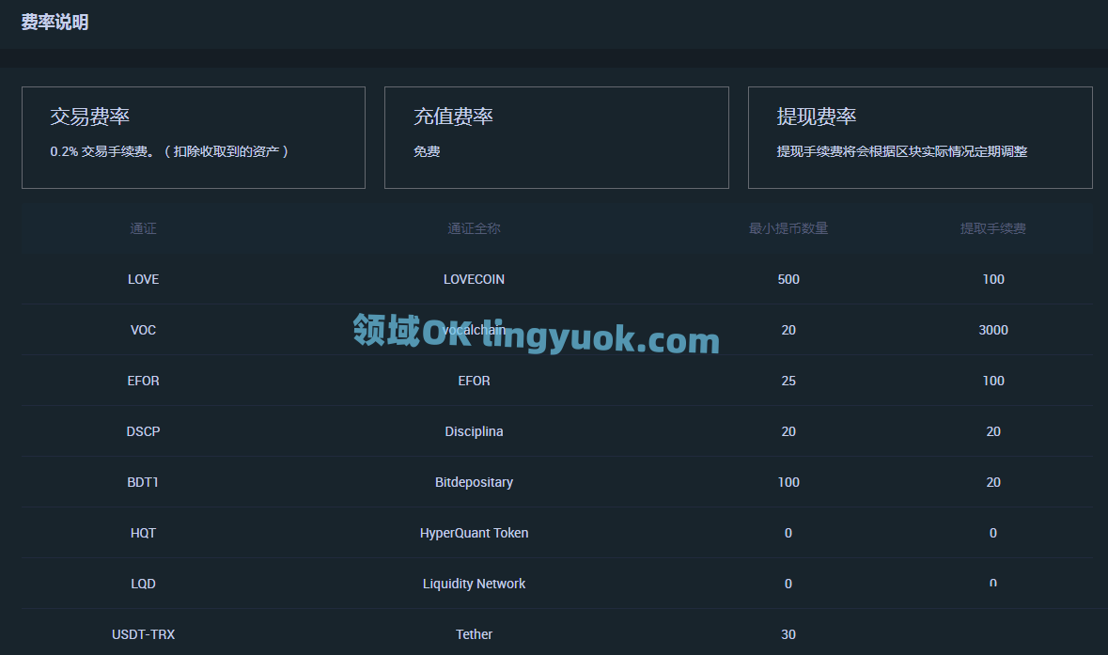
Task: Select the DSCP token symbol
Action: coord(143,431)
